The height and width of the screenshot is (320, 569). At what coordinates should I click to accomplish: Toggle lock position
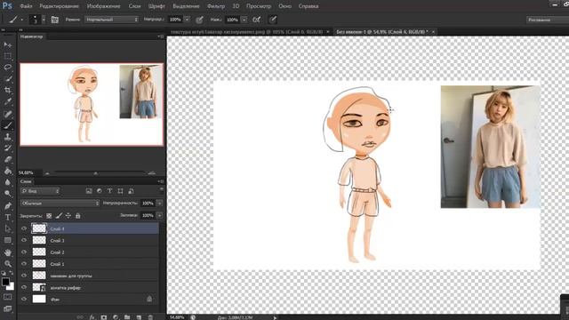(x=68, y=215)
